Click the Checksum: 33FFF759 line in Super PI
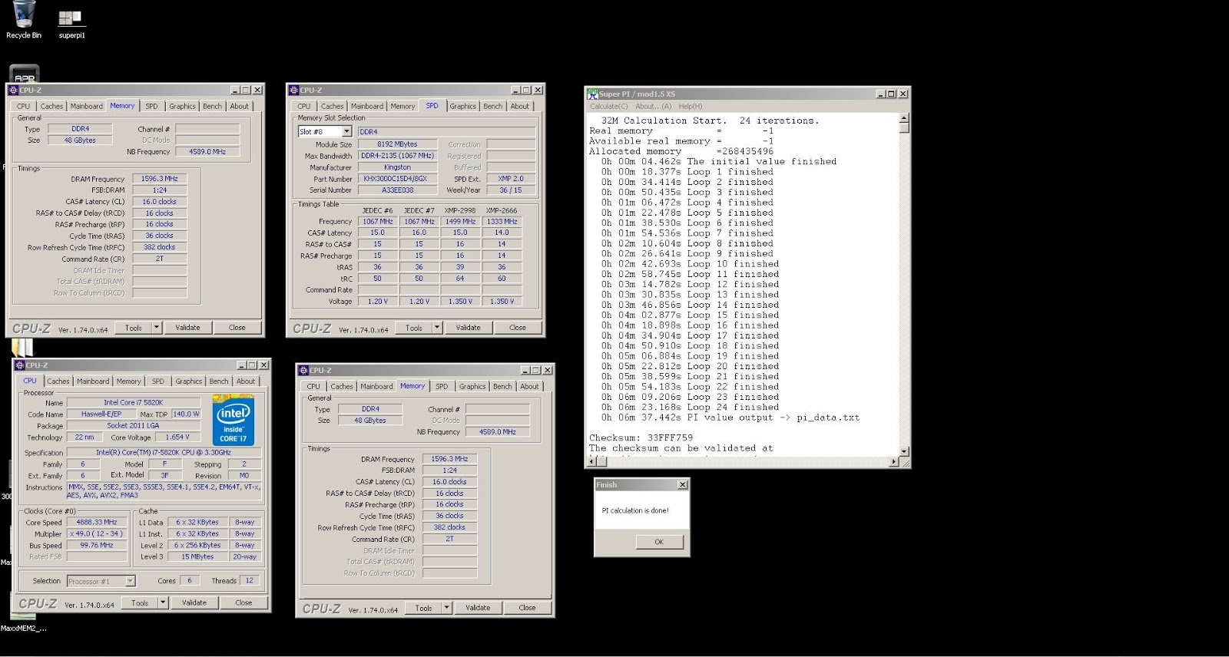1229x657 pixels. click(x=641, y=438)
